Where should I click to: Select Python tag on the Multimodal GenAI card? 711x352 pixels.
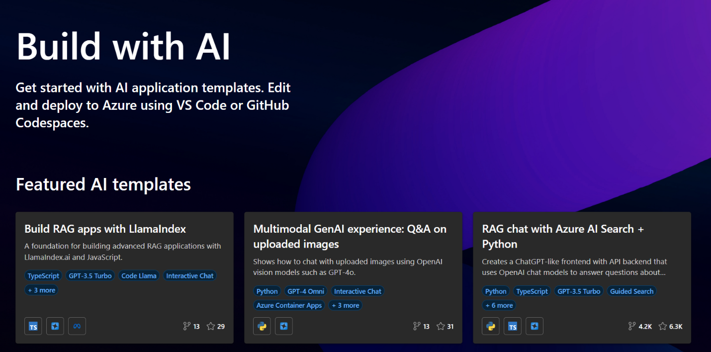point(267,291)
